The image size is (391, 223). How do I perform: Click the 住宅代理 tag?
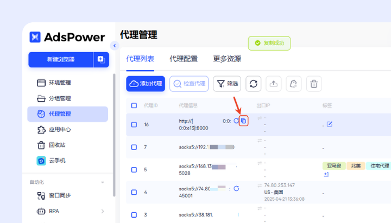pyautogui.click(x=379, y=166)
